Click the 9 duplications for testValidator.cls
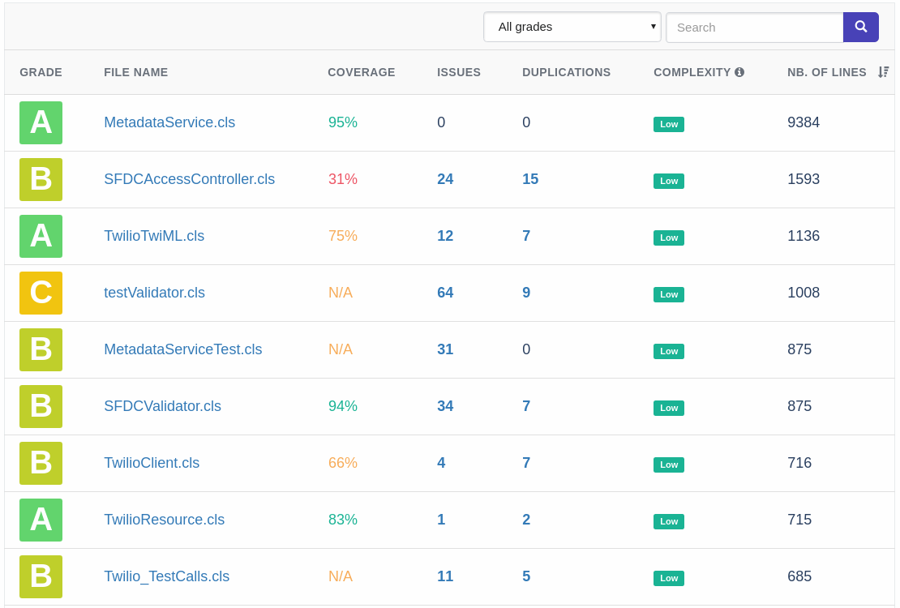 526,293
